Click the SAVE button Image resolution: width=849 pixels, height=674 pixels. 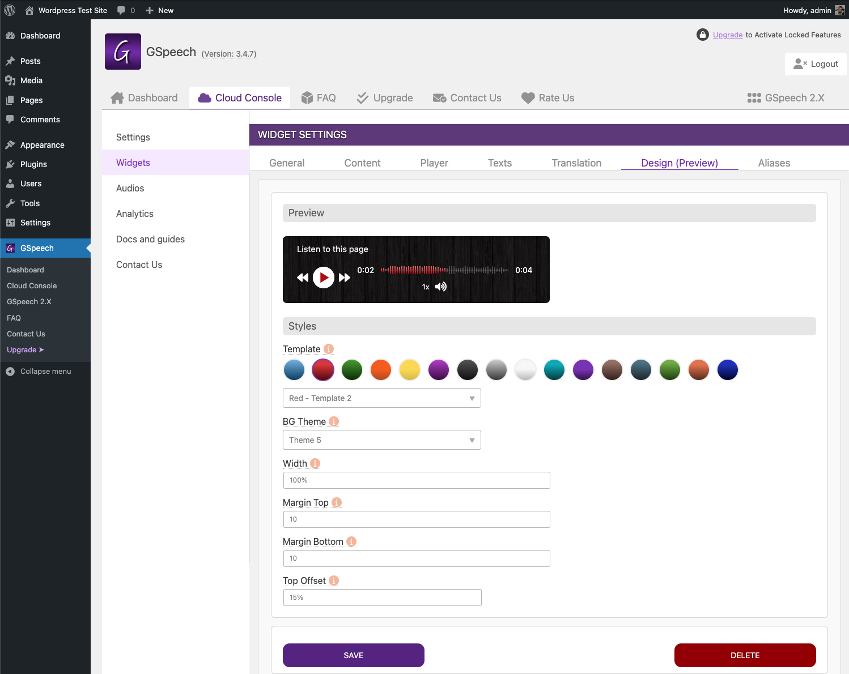pos(354,655)
